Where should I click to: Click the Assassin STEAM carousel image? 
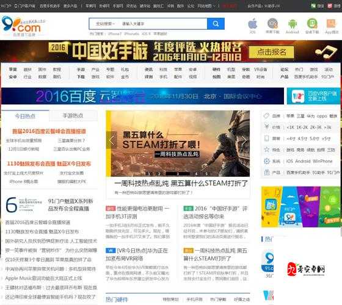(178, 143)
